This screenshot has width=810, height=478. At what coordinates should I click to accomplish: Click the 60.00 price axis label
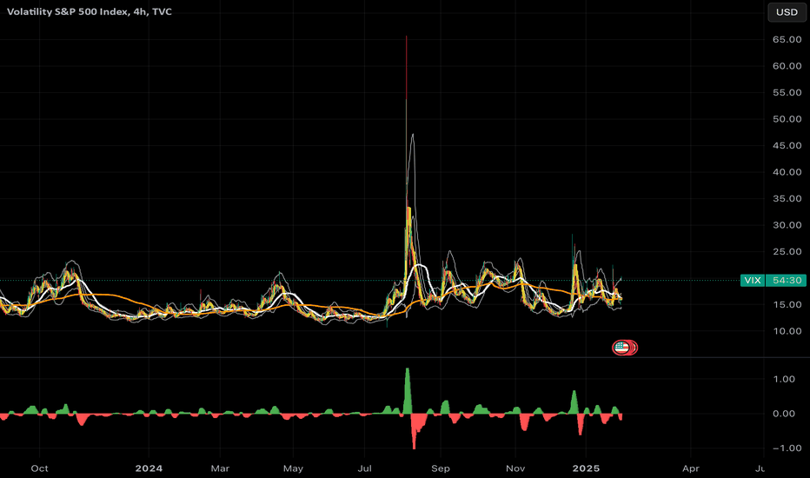(787, 66)
